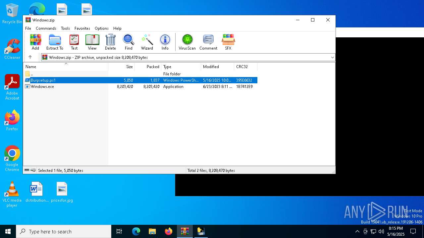Open the Favorites menu
Viewport: 424px width, 238px height.
(82, 28)
